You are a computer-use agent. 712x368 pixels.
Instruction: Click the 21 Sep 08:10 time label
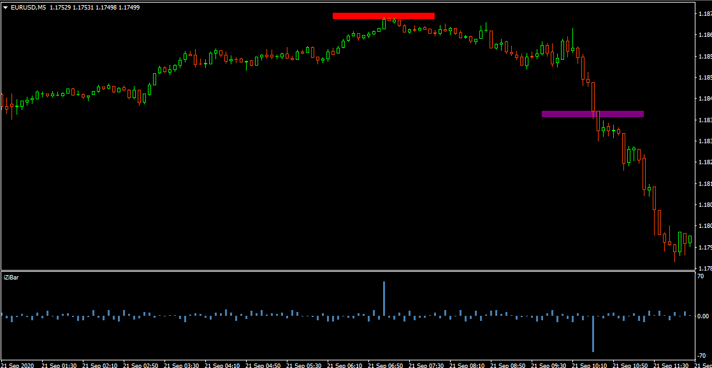click(465, 364)
